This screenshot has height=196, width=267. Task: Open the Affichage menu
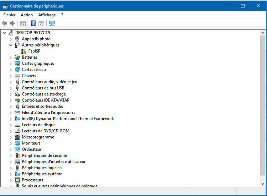47,15
